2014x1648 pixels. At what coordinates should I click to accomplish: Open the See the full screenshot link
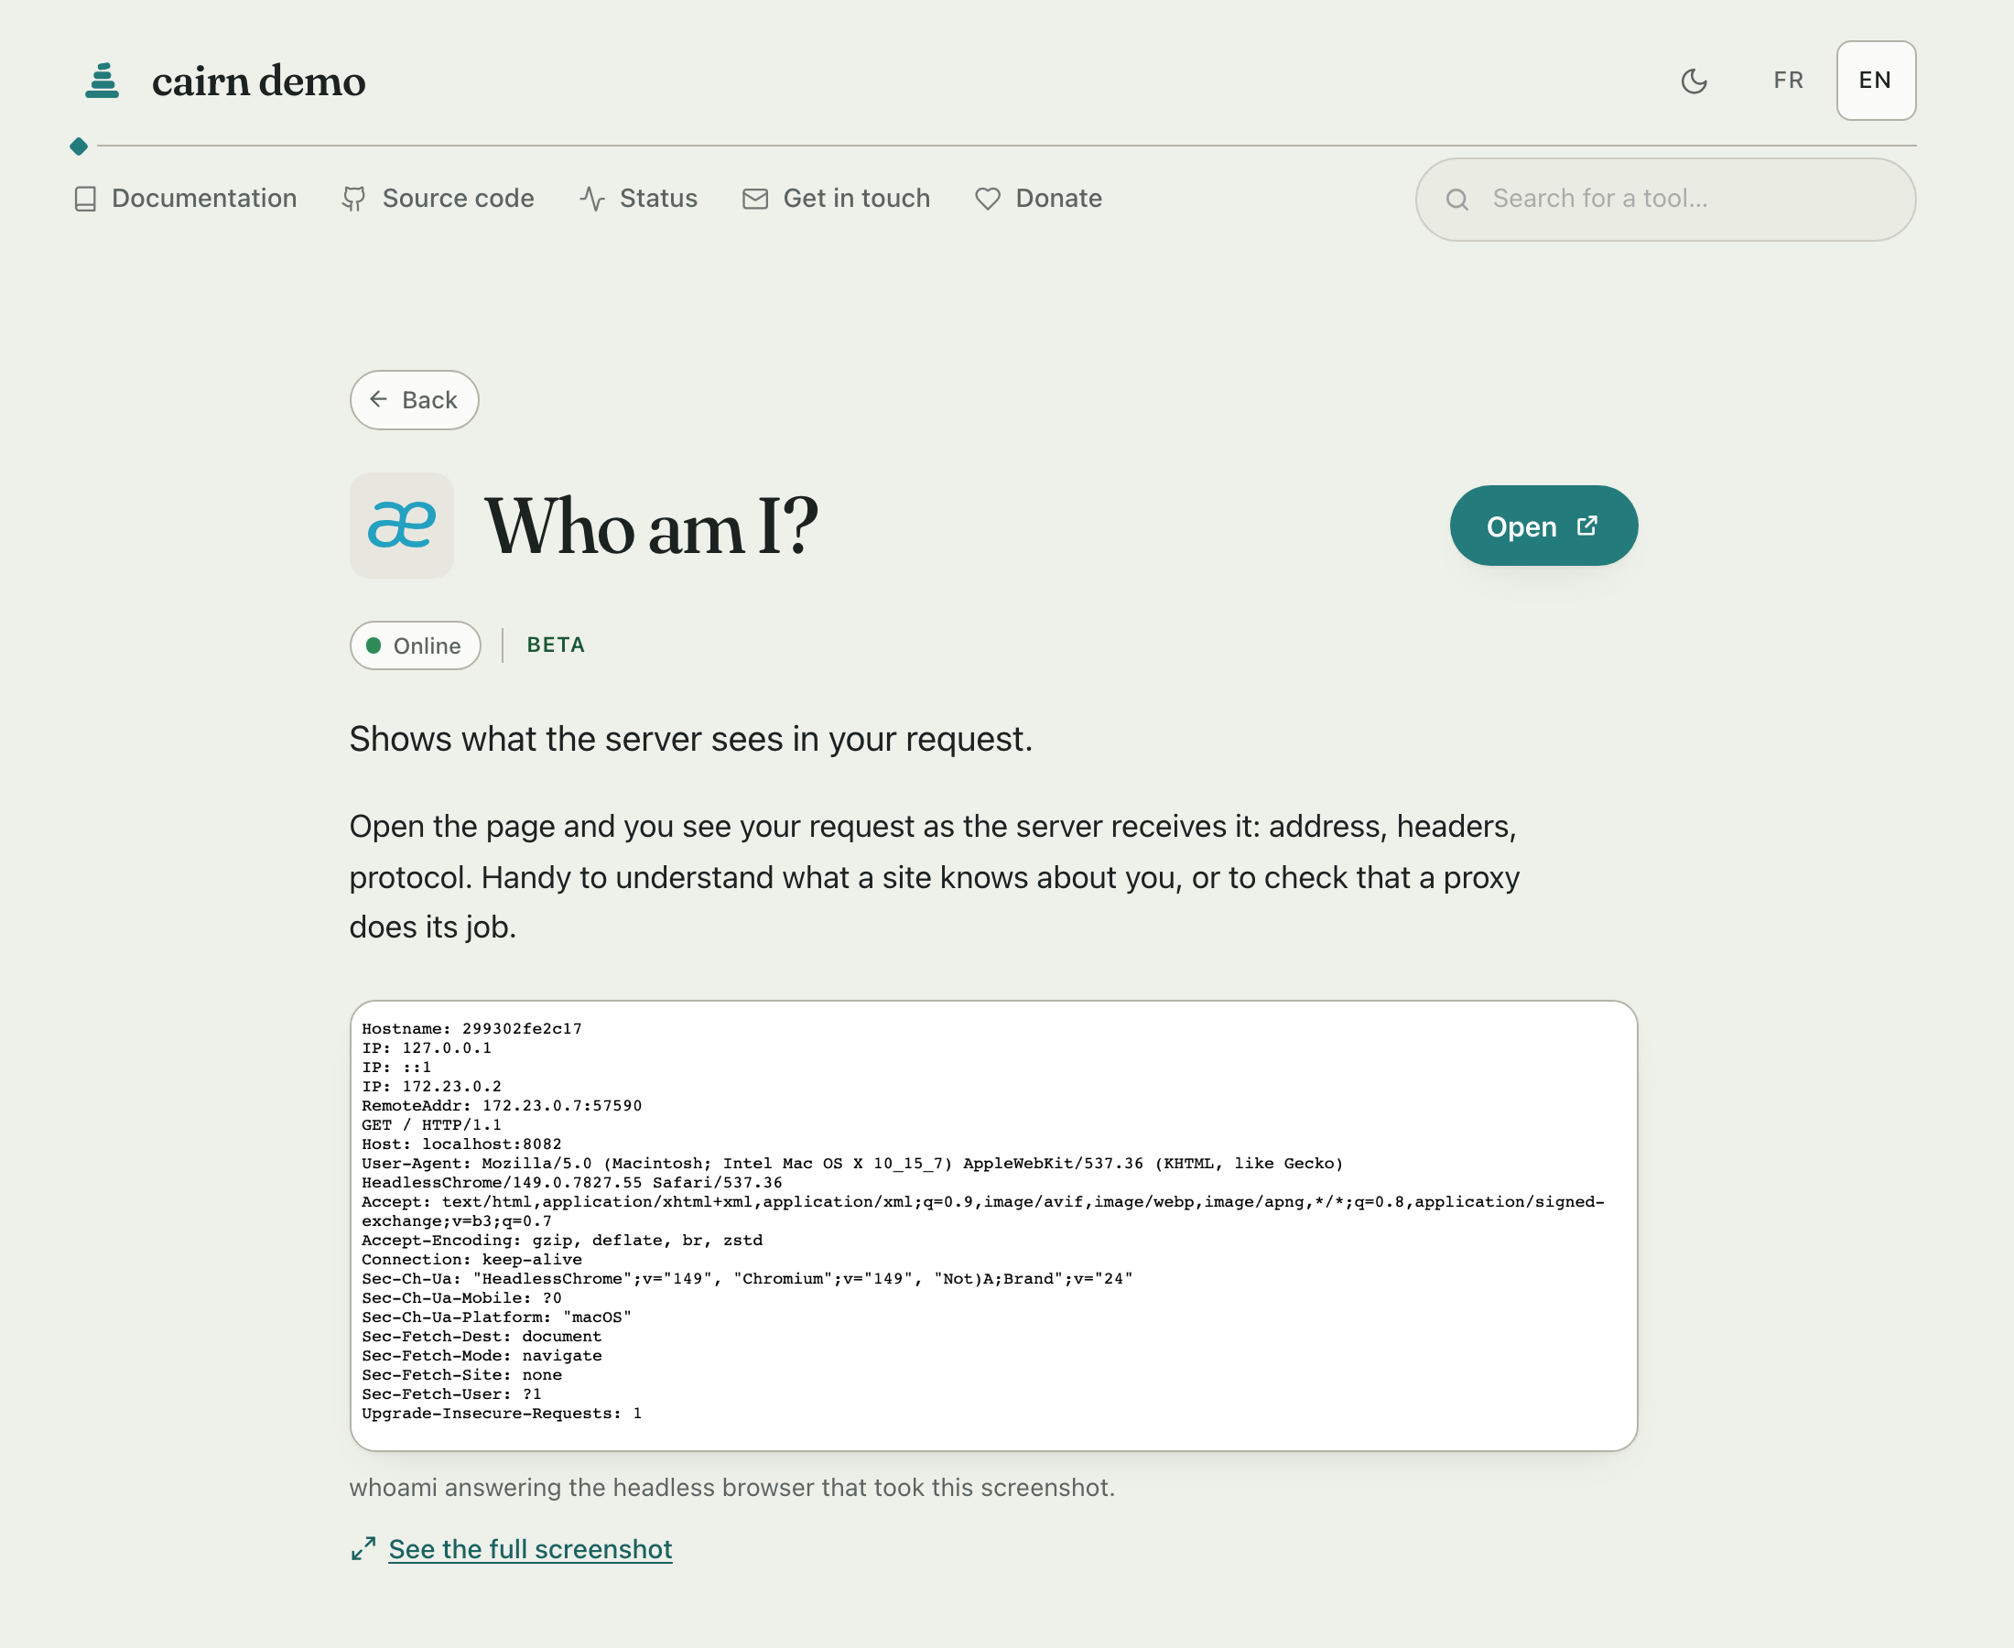point(531,1549)
